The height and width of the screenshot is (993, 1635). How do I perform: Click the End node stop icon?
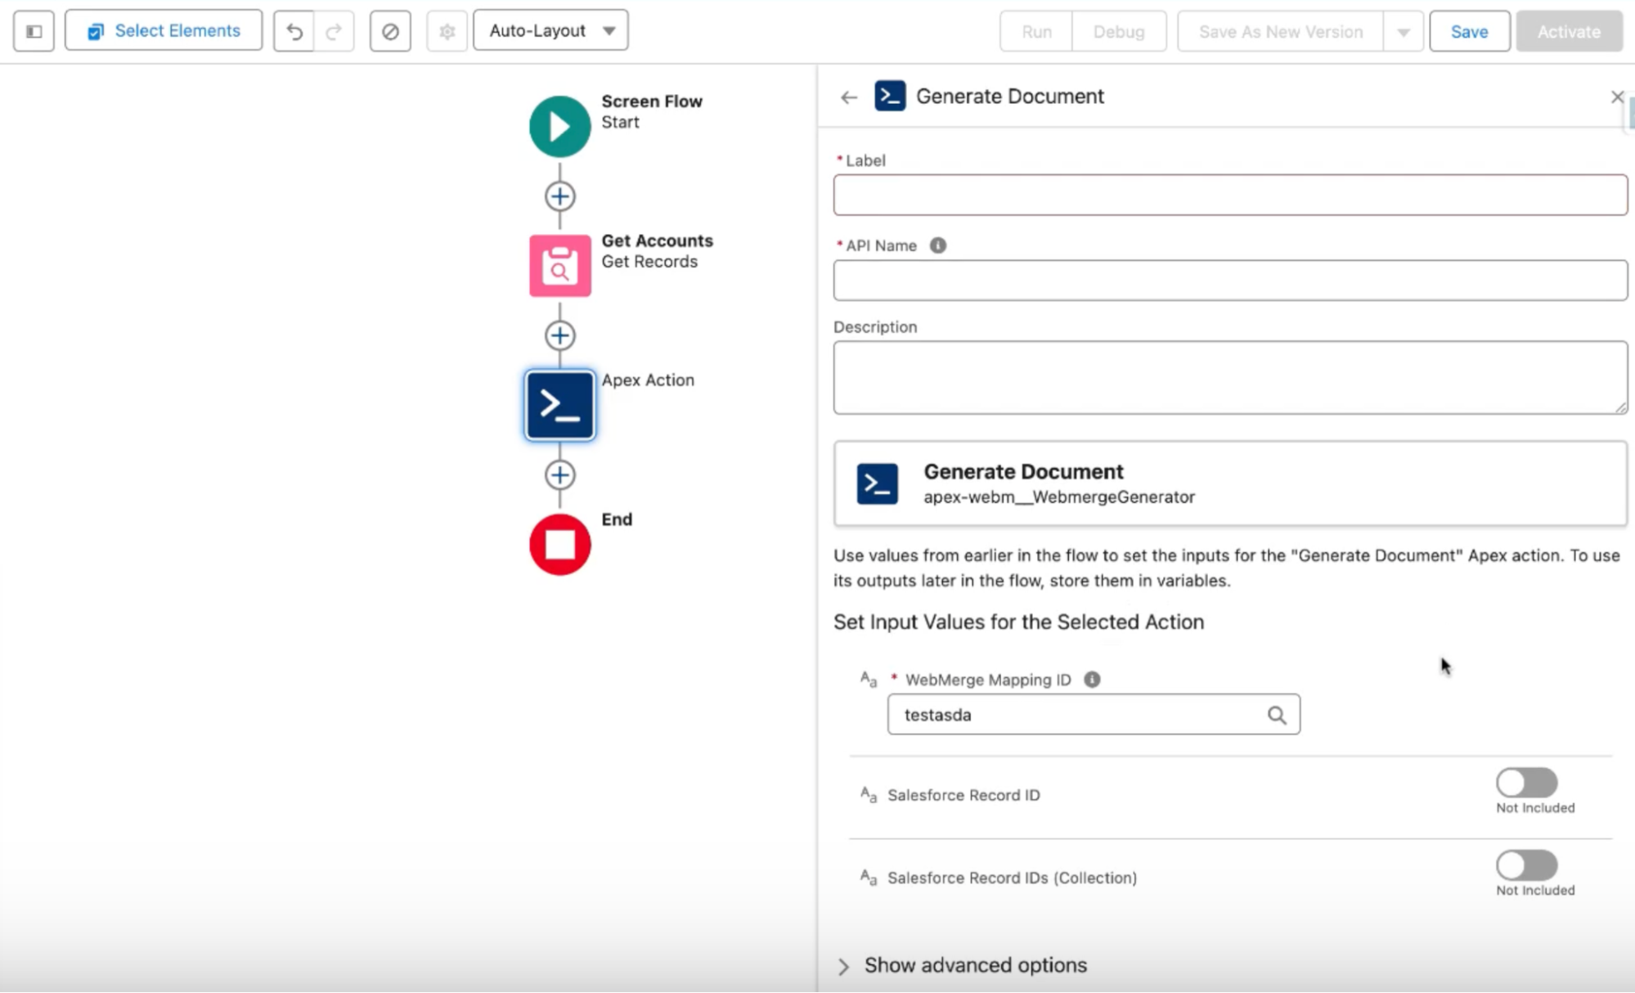(559, 544)
